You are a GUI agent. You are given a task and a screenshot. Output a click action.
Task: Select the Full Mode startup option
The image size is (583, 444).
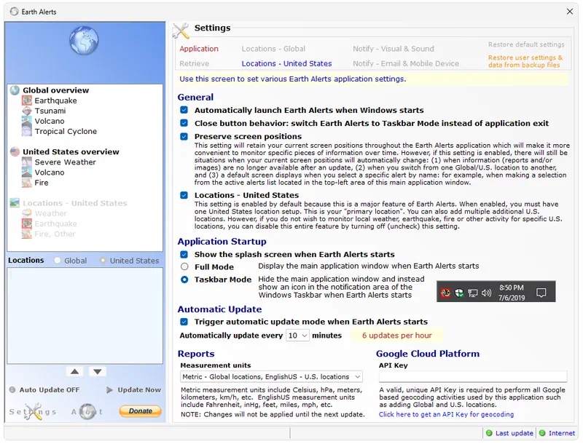click(184, 266)
